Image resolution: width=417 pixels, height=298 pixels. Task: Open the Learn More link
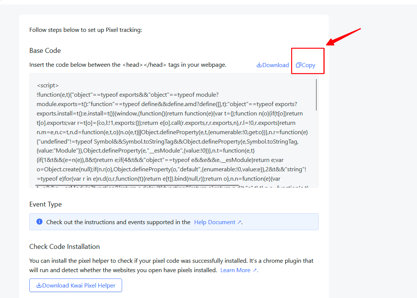click(x=235, y=270)
